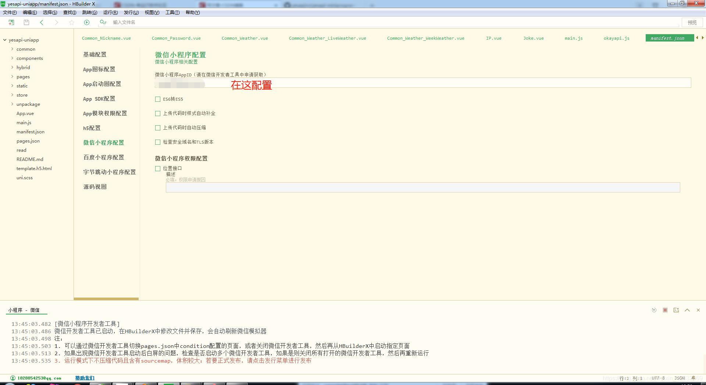Stop the running task with red square icon
The height and width of the screenshot is (385, 706).
pos(665,310)
